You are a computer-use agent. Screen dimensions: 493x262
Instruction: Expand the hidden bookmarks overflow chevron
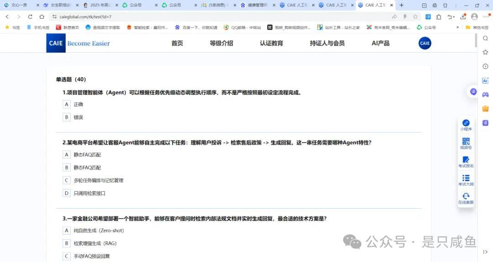[x=457, y=27]
